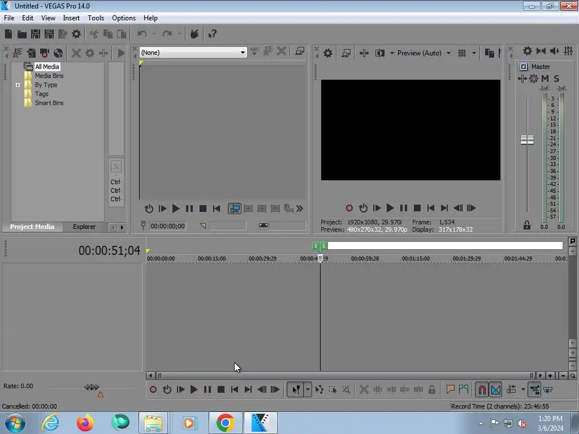Open the Edit menu
Screen dimensions: 579x434
pos(27,18)
